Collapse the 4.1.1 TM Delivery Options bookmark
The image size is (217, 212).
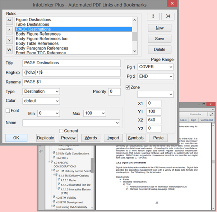[x=54, y=175]
